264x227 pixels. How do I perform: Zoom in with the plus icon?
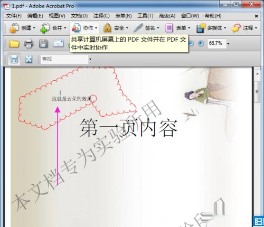(201, 43)
